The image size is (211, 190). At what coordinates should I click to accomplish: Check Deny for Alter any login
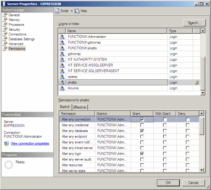pos(188,154)
